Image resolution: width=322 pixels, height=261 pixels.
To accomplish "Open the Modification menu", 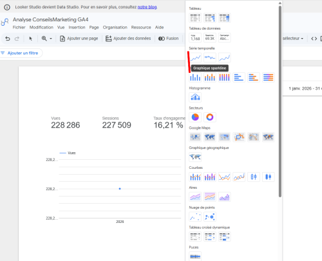I will tap(41, 27).
